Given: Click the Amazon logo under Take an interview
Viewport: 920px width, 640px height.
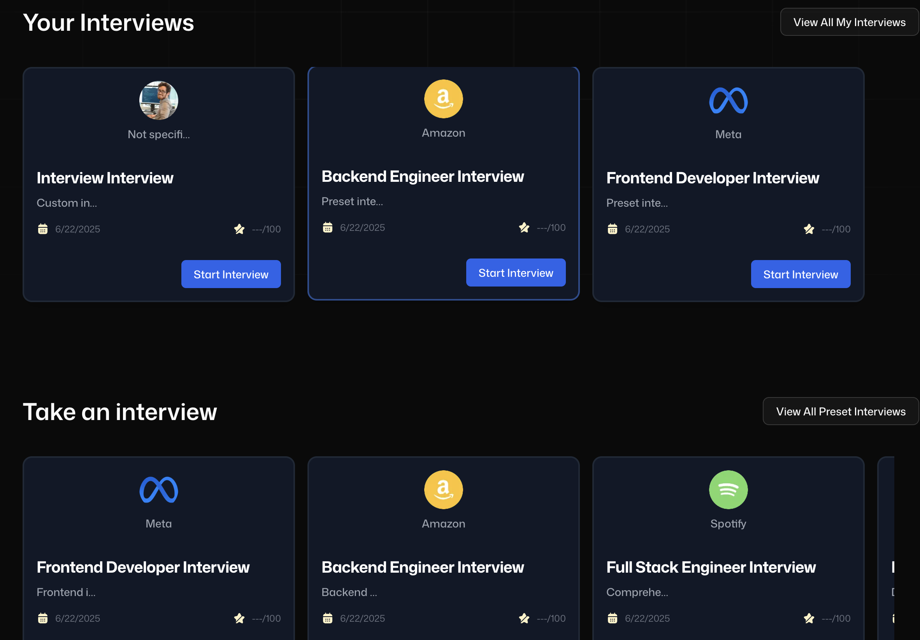Looking at the screenshot, I should (443, 489).
